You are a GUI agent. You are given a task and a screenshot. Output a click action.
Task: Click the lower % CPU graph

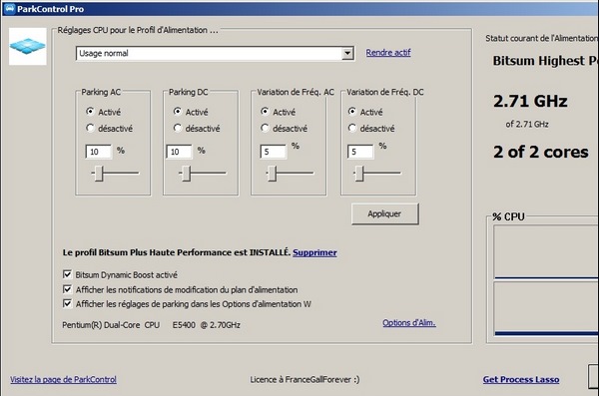(x=546, y=309)
